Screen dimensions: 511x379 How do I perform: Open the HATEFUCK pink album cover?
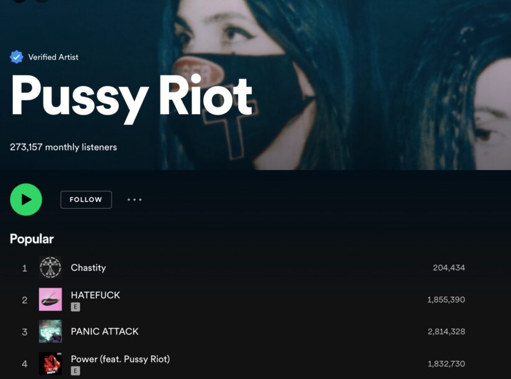pos(50,299)
